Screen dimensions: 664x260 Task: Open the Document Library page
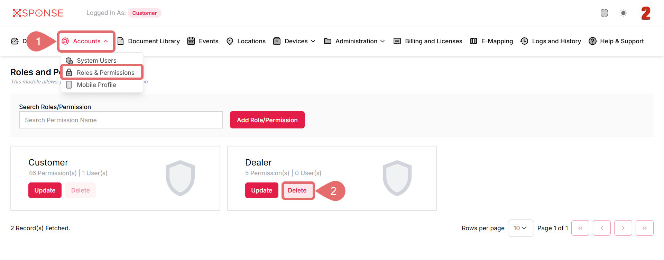149,41
